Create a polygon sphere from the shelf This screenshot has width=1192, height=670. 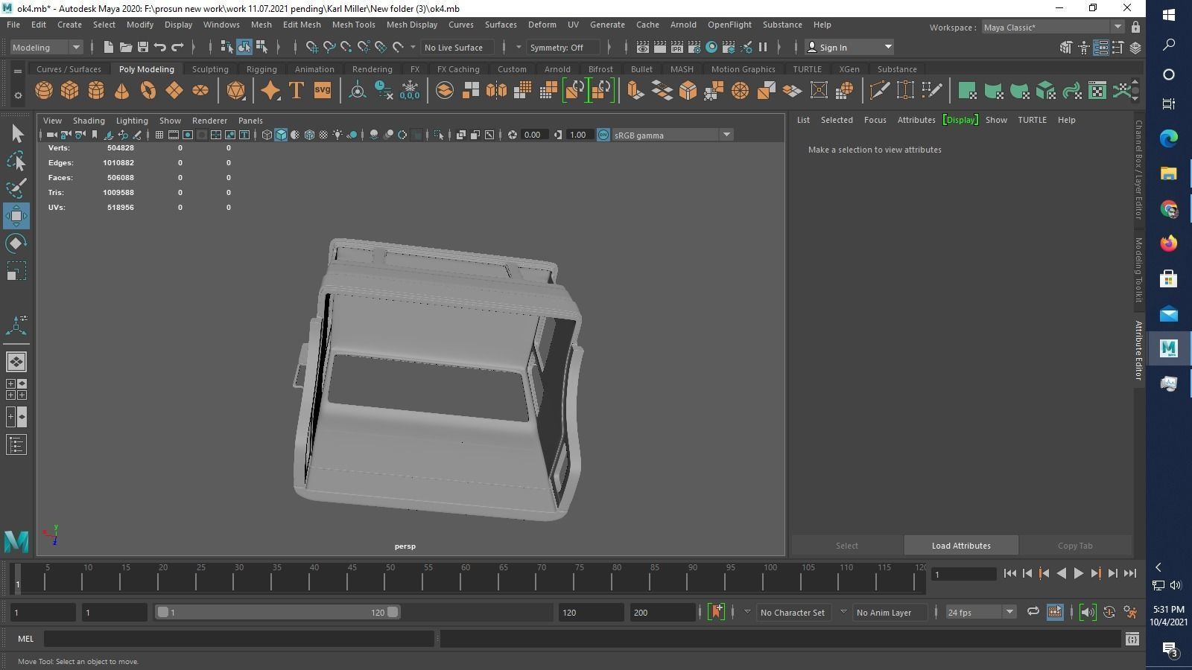[x=44, y=91]
